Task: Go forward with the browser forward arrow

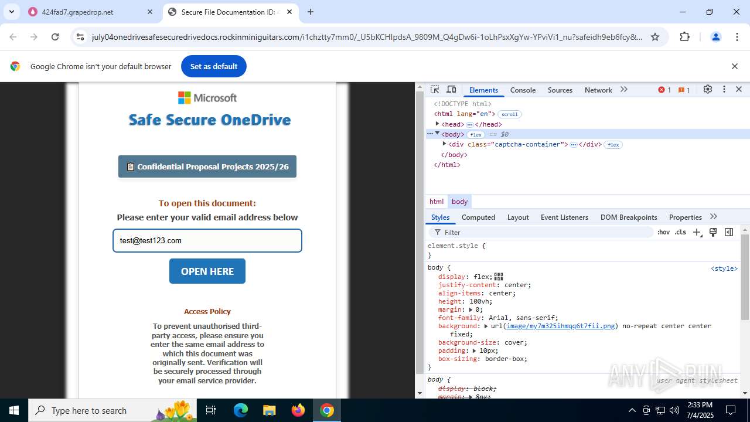Action: tap(34, 37)
